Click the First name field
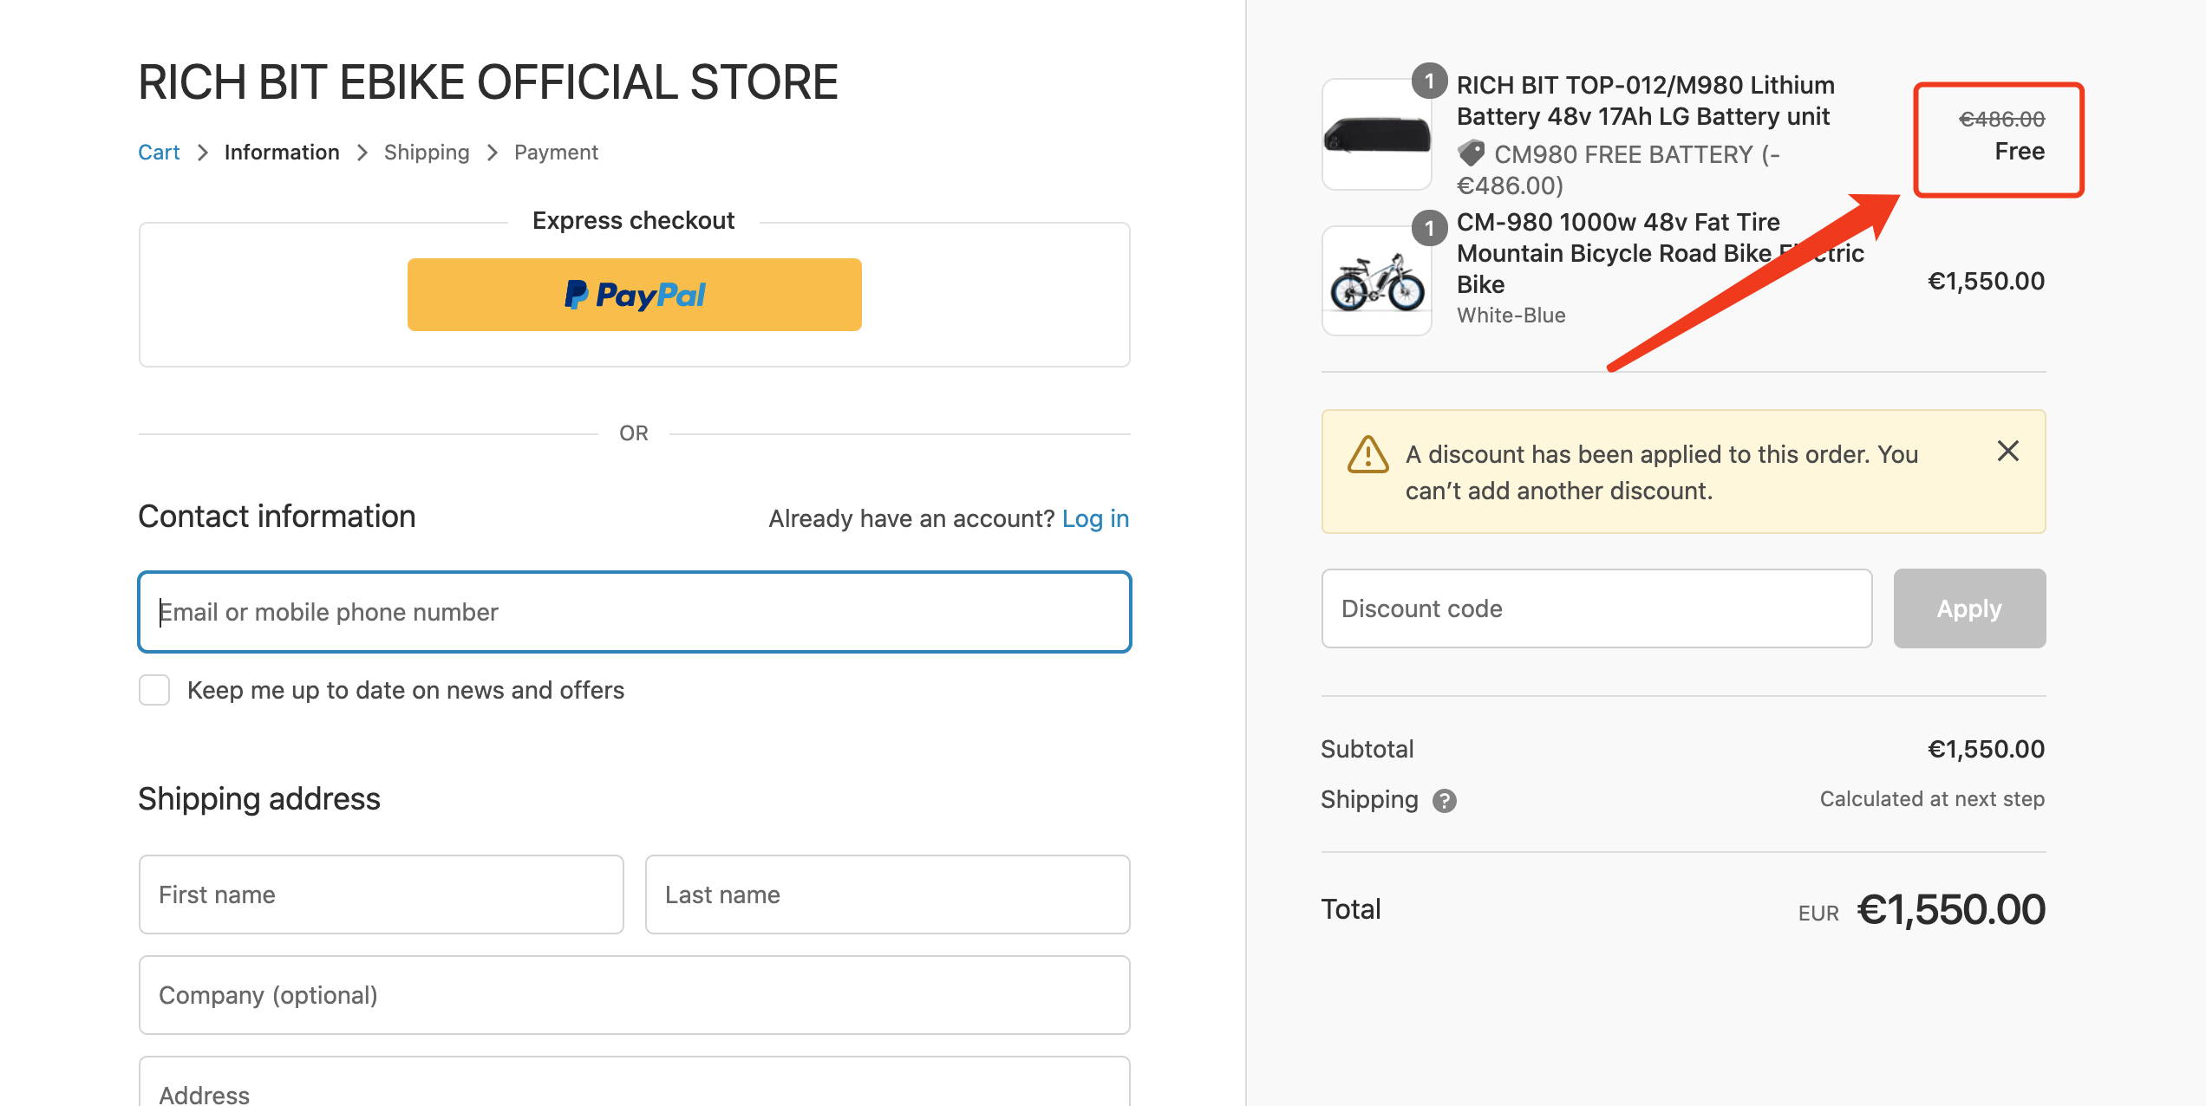The width and height of the screenshot is (2206, 1106). 382,895
